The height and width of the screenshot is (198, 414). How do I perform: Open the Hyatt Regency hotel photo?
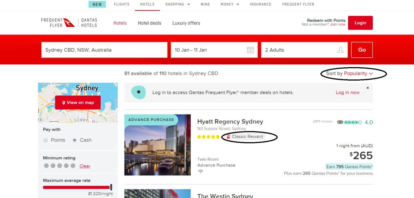[x=158, y=145]
